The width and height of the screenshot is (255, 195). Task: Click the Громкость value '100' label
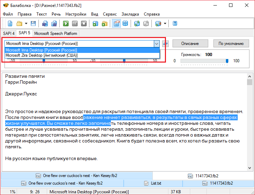tap(209, 55)
